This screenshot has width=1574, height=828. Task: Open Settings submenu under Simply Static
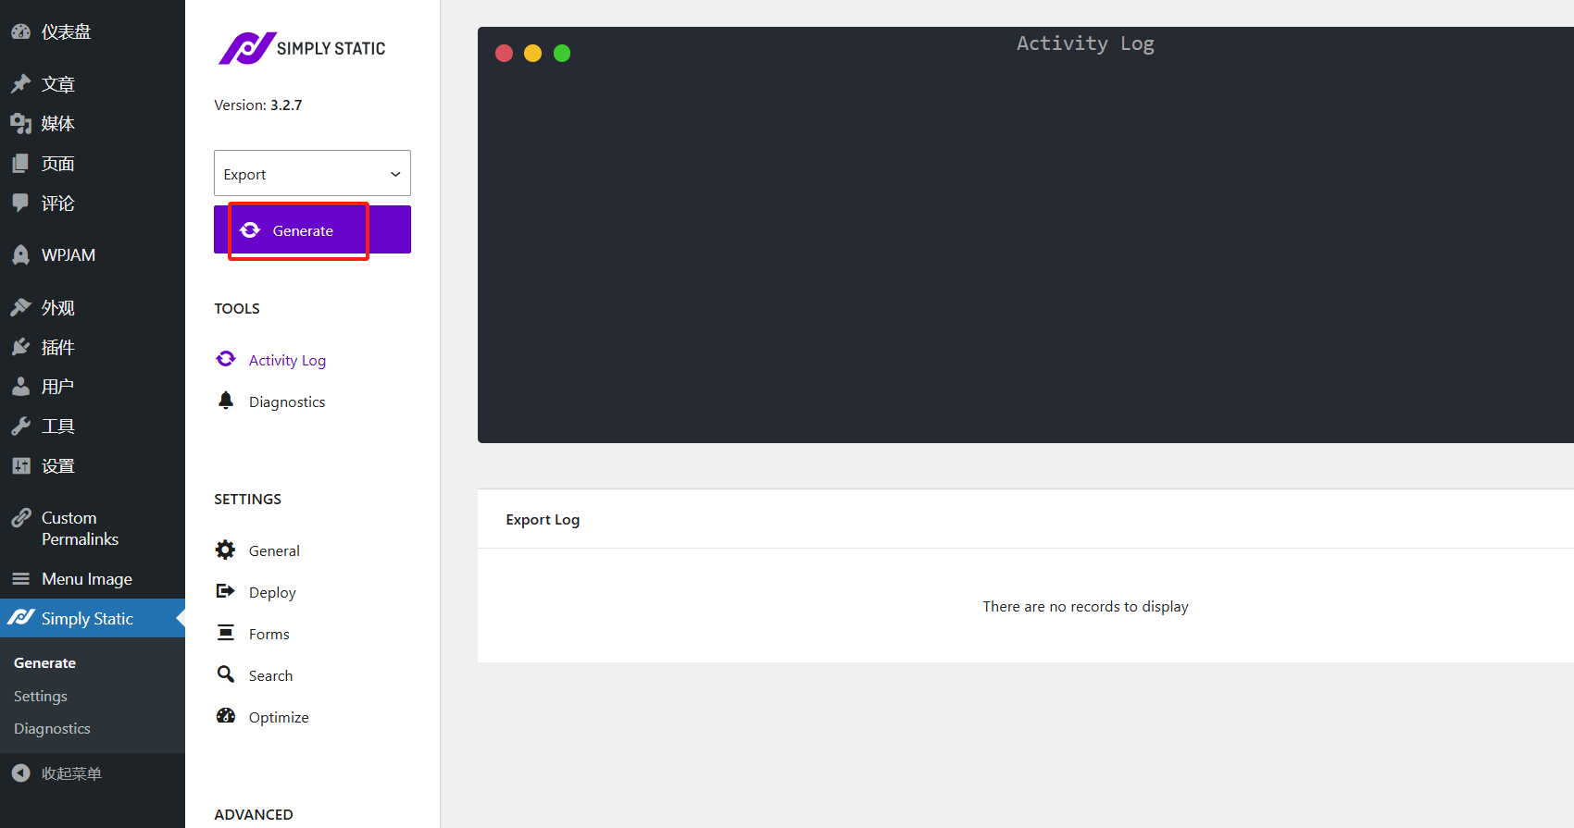point(40,696)
